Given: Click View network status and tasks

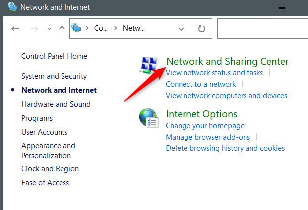Looking at the screenshot, I should coord(214,73).
